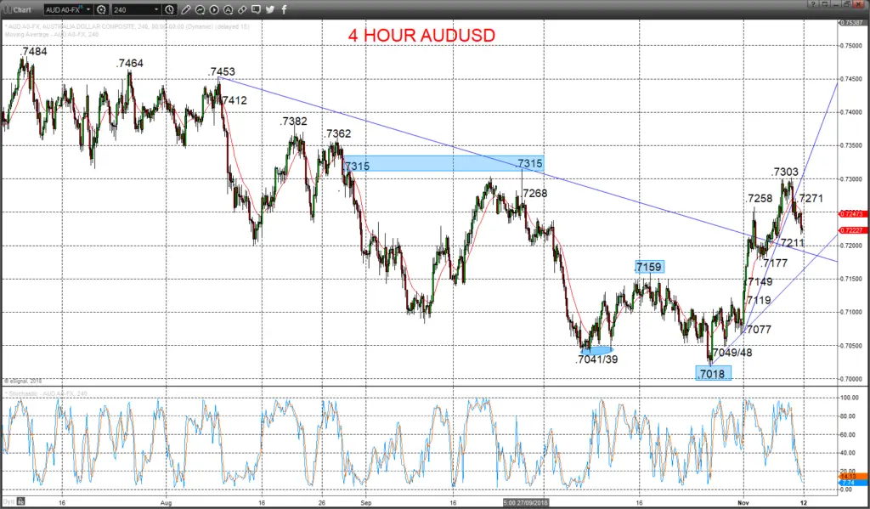Click the 0.72473 red price marker
The image size is (870, 509).
pos(850,213)
